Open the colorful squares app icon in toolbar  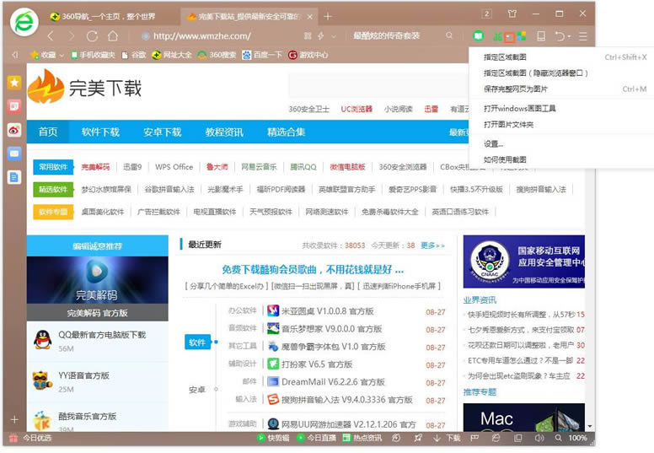click(x=522, y=36)
